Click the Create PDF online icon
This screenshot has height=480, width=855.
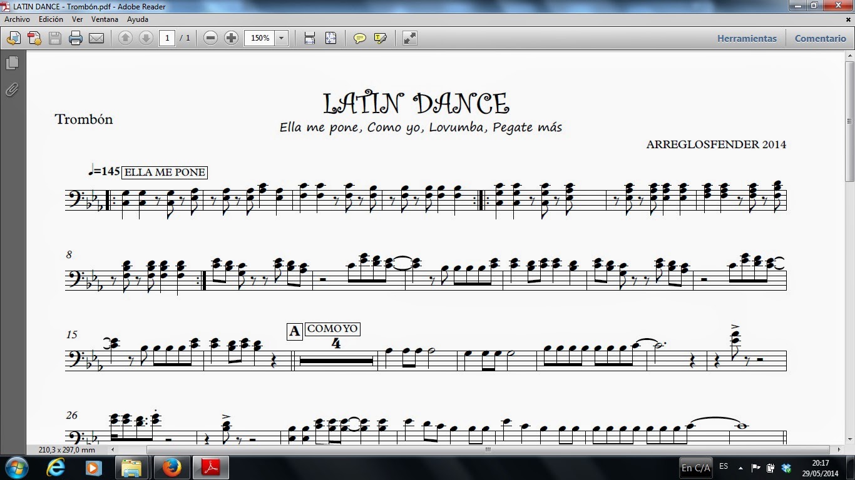tap(13, 38)
